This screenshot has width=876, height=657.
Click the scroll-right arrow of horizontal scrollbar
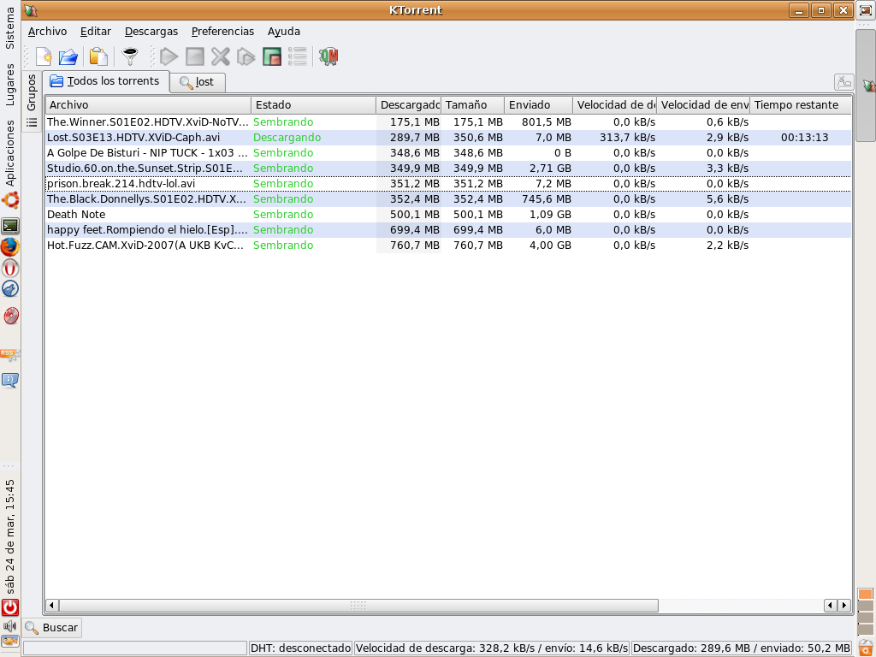tap(844, 606)
